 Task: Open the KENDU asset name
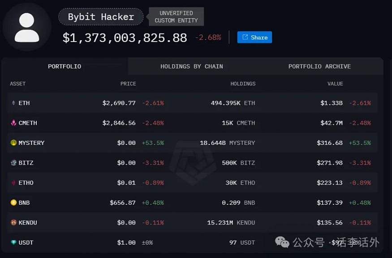pyautogui.click(x=28, y=223)
